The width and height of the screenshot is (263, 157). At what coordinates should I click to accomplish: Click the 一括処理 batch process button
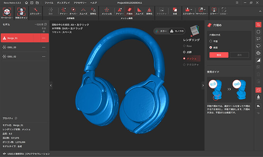41,25
